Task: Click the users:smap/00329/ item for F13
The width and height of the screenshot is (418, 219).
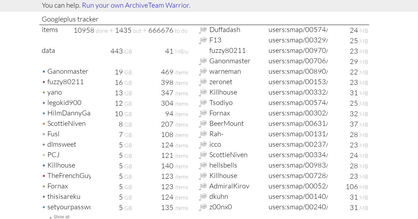Action: tap(298, 40)
